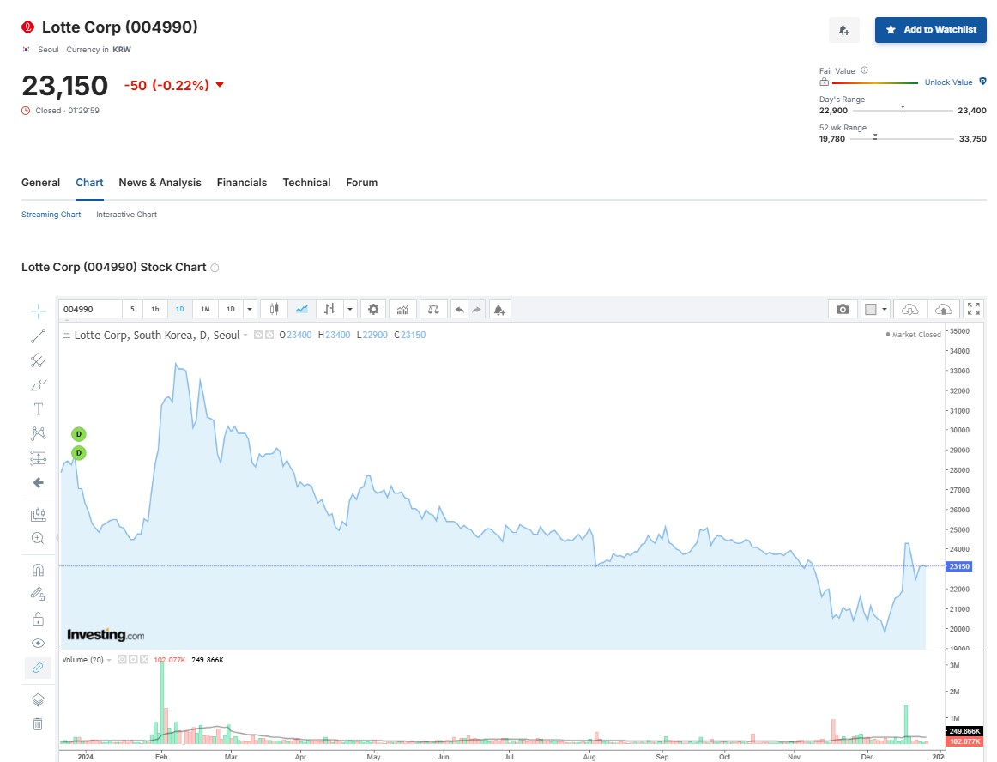997x762 pixels.
Task: Select the 1h interval
Action: (x=155, y=309)
